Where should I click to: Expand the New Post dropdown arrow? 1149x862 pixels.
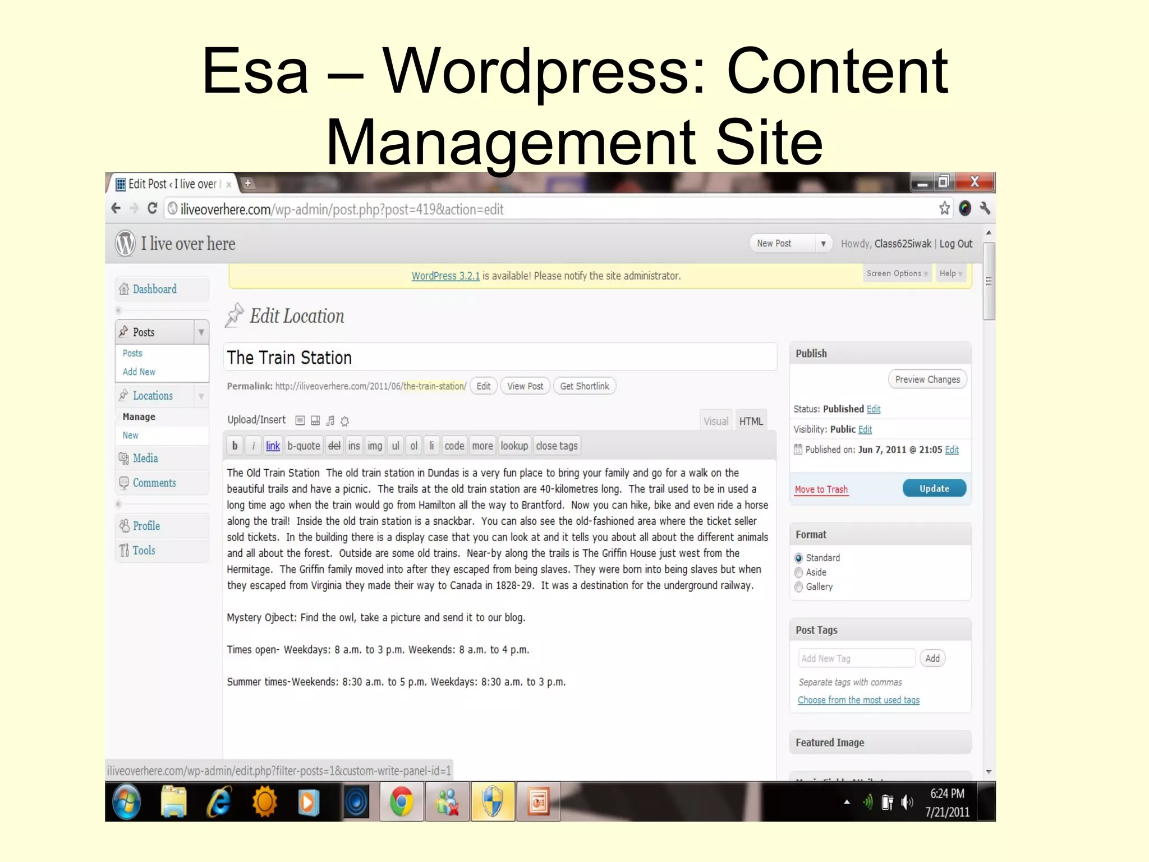coord(823,244)
